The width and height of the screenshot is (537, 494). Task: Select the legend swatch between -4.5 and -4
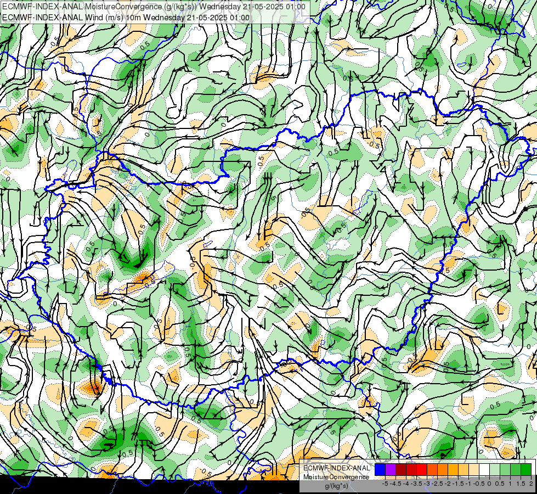[x=401, y=470]
